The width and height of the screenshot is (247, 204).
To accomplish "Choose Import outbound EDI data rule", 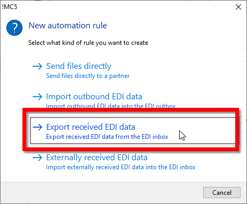I will point(94,97).
